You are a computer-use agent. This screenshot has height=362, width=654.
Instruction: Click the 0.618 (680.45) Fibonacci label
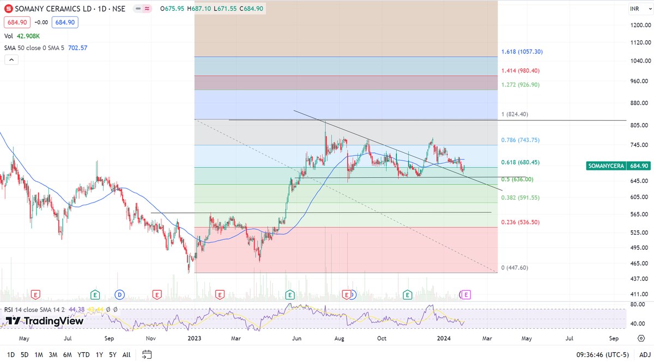pos(520,162)
